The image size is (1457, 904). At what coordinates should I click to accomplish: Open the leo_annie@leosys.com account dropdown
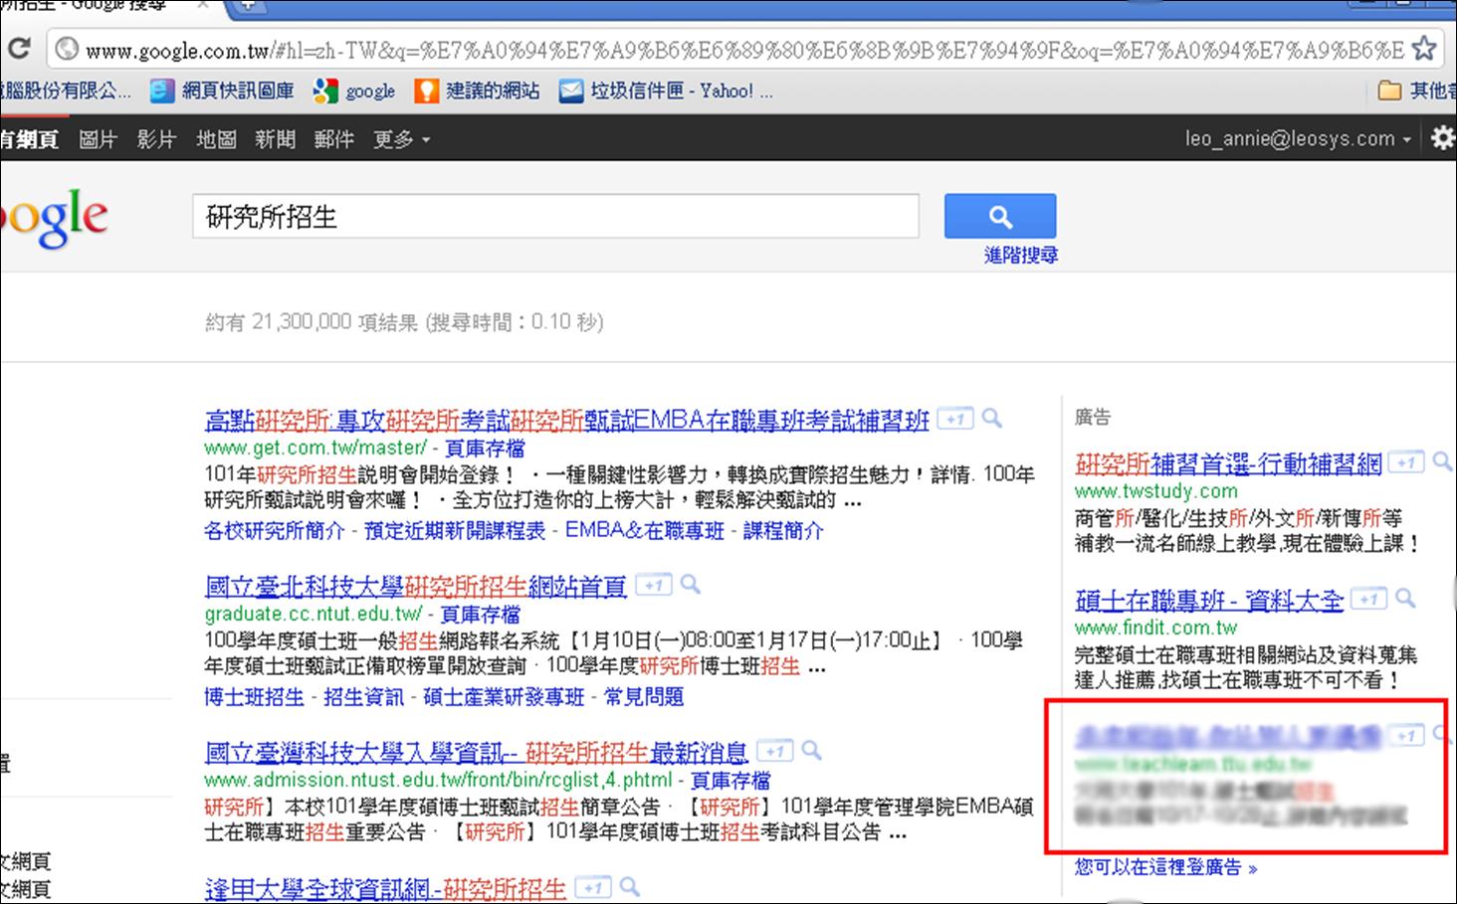pos(1298,139)
